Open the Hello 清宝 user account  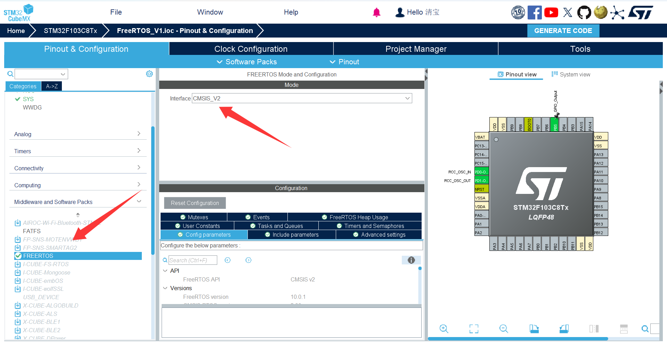[417, 13]
